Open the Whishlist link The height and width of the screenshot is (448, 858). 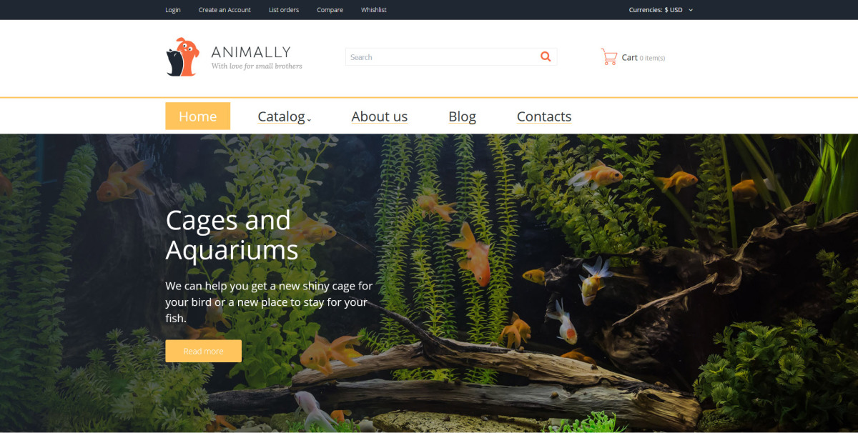point(374,10)
